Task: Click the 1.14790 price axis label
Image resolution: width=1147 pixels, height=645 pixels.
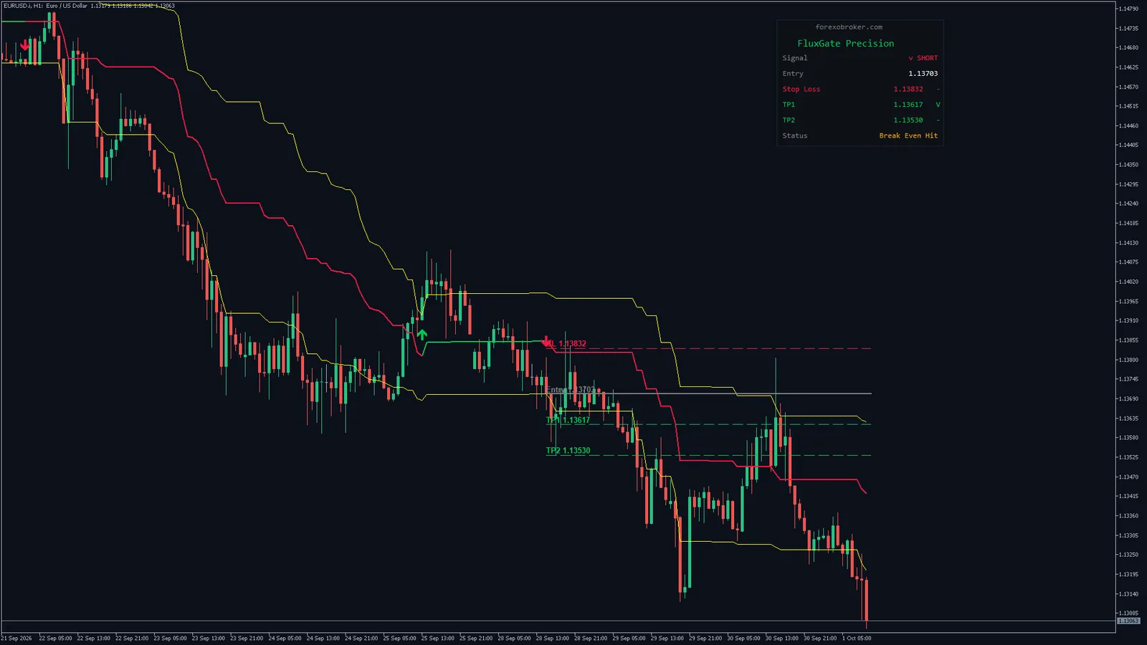Action: (x=1128, y=9)
